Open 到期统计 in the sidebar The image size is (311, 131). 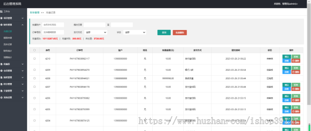tap(8, 57)
